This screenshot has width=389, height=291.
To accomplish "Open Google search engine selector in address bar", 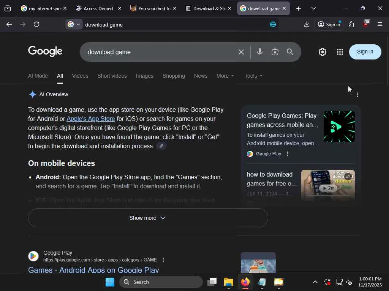I will [74, 25].
